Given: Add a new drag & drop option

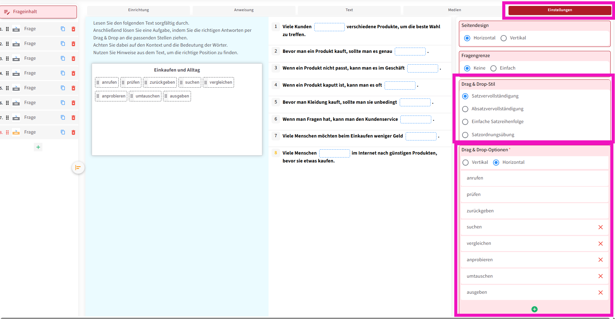Looking at the screenshot, I should 534,309.
